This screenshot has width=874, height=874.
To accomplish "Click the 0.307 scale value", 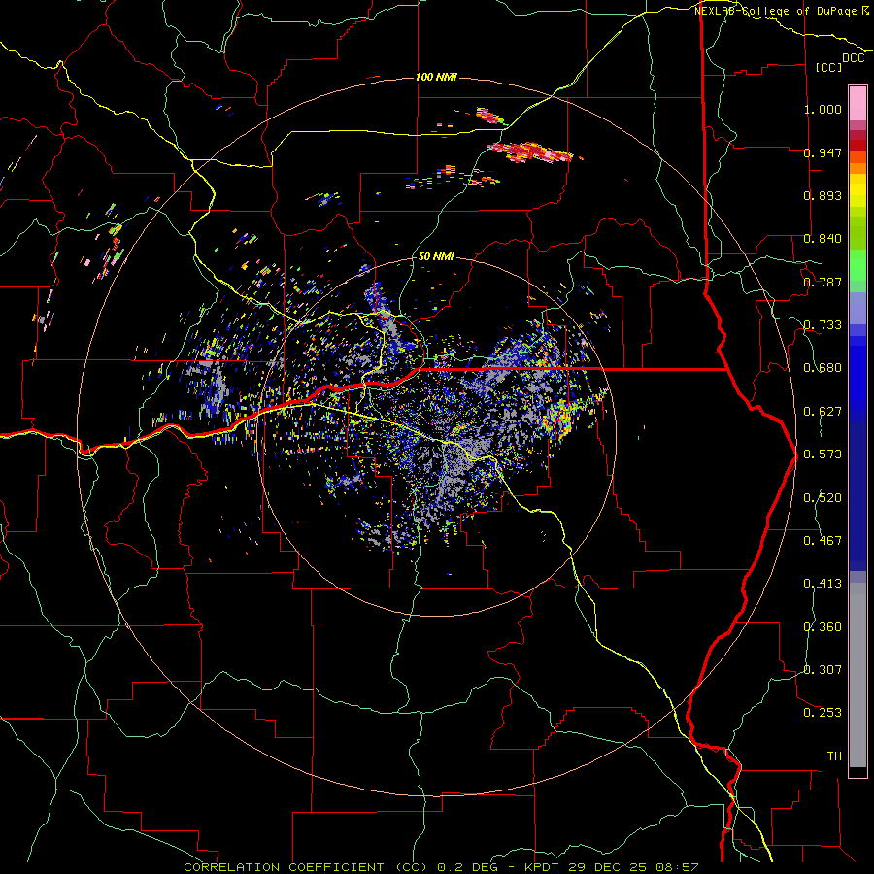I will pos(823,670).
